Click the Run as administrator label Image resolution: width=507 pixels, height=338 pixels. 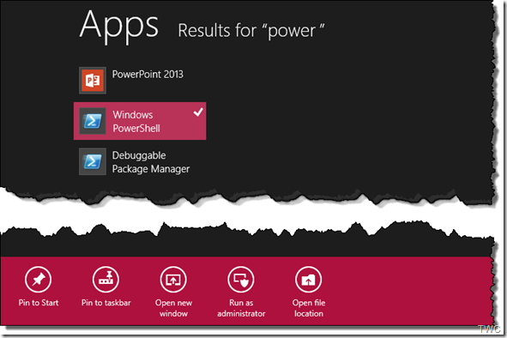click(x=241, y=308)
